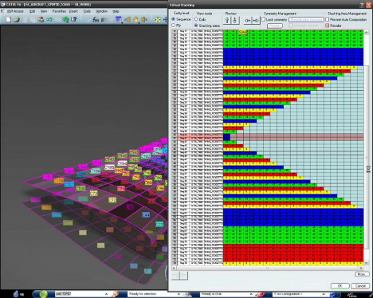Image resolution: width=373 pixels, height=298 pixels.
Task: Expand the disambiguation field dropdown arrow
Action: coord(324,294)
